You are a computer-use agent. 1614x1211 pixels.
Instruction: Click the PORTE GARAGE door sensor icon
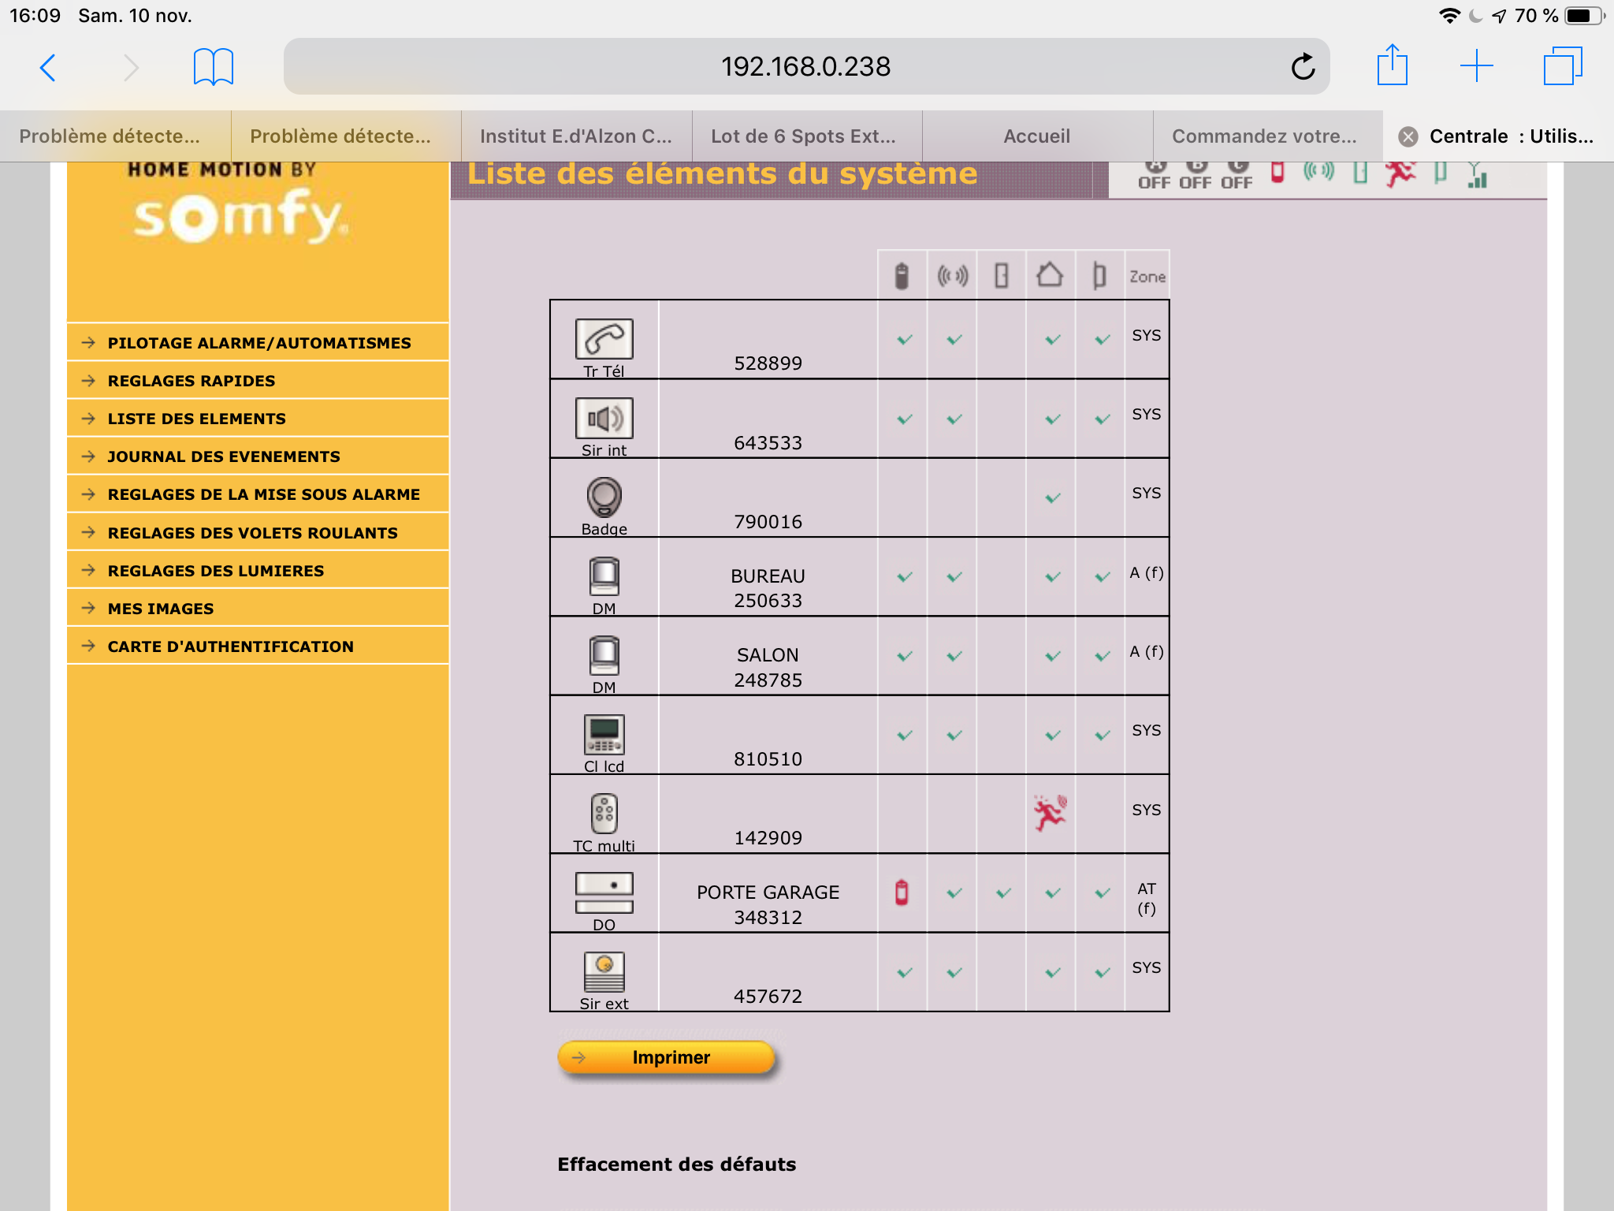604,892
